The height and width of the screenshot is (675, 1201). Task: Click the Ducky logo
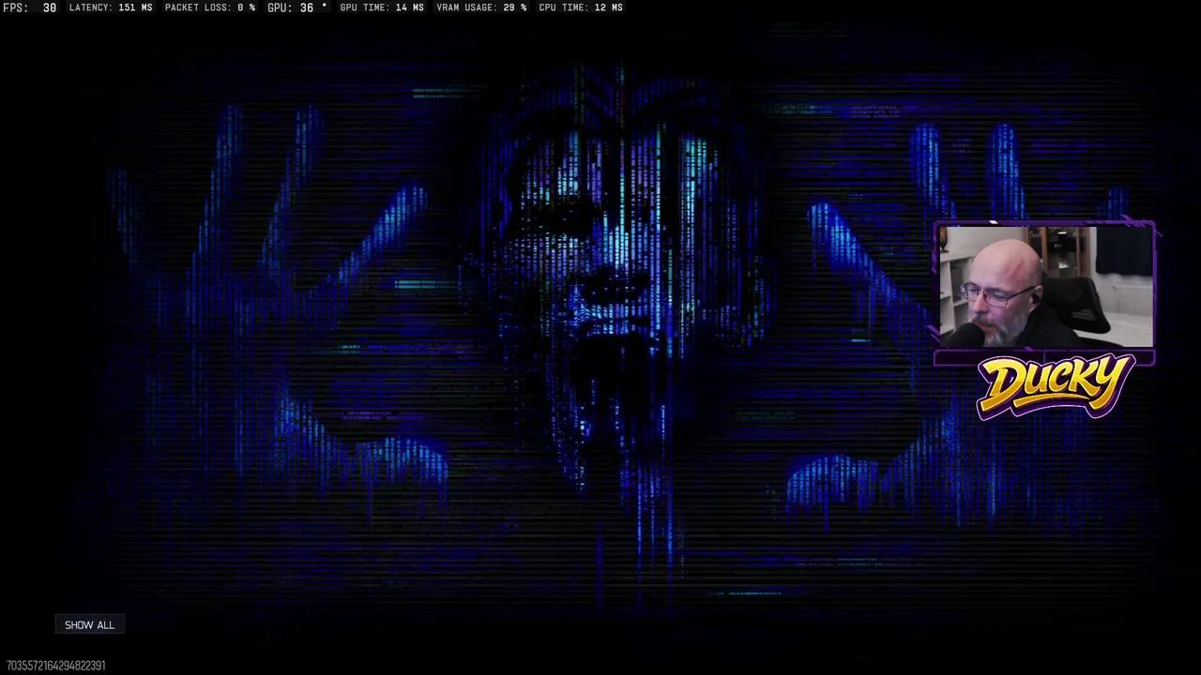[x=1054, y=385]
